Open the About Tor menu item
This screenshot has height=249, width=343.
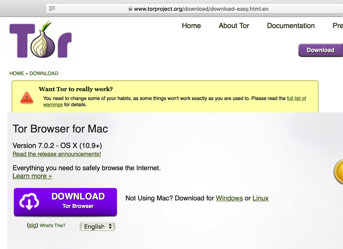point(234,26)
